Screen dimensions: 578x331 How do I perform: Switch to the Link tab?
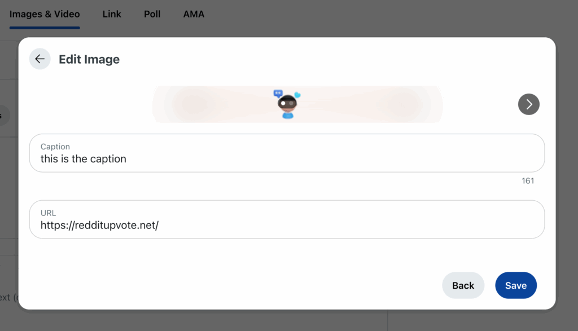point(112,14)
